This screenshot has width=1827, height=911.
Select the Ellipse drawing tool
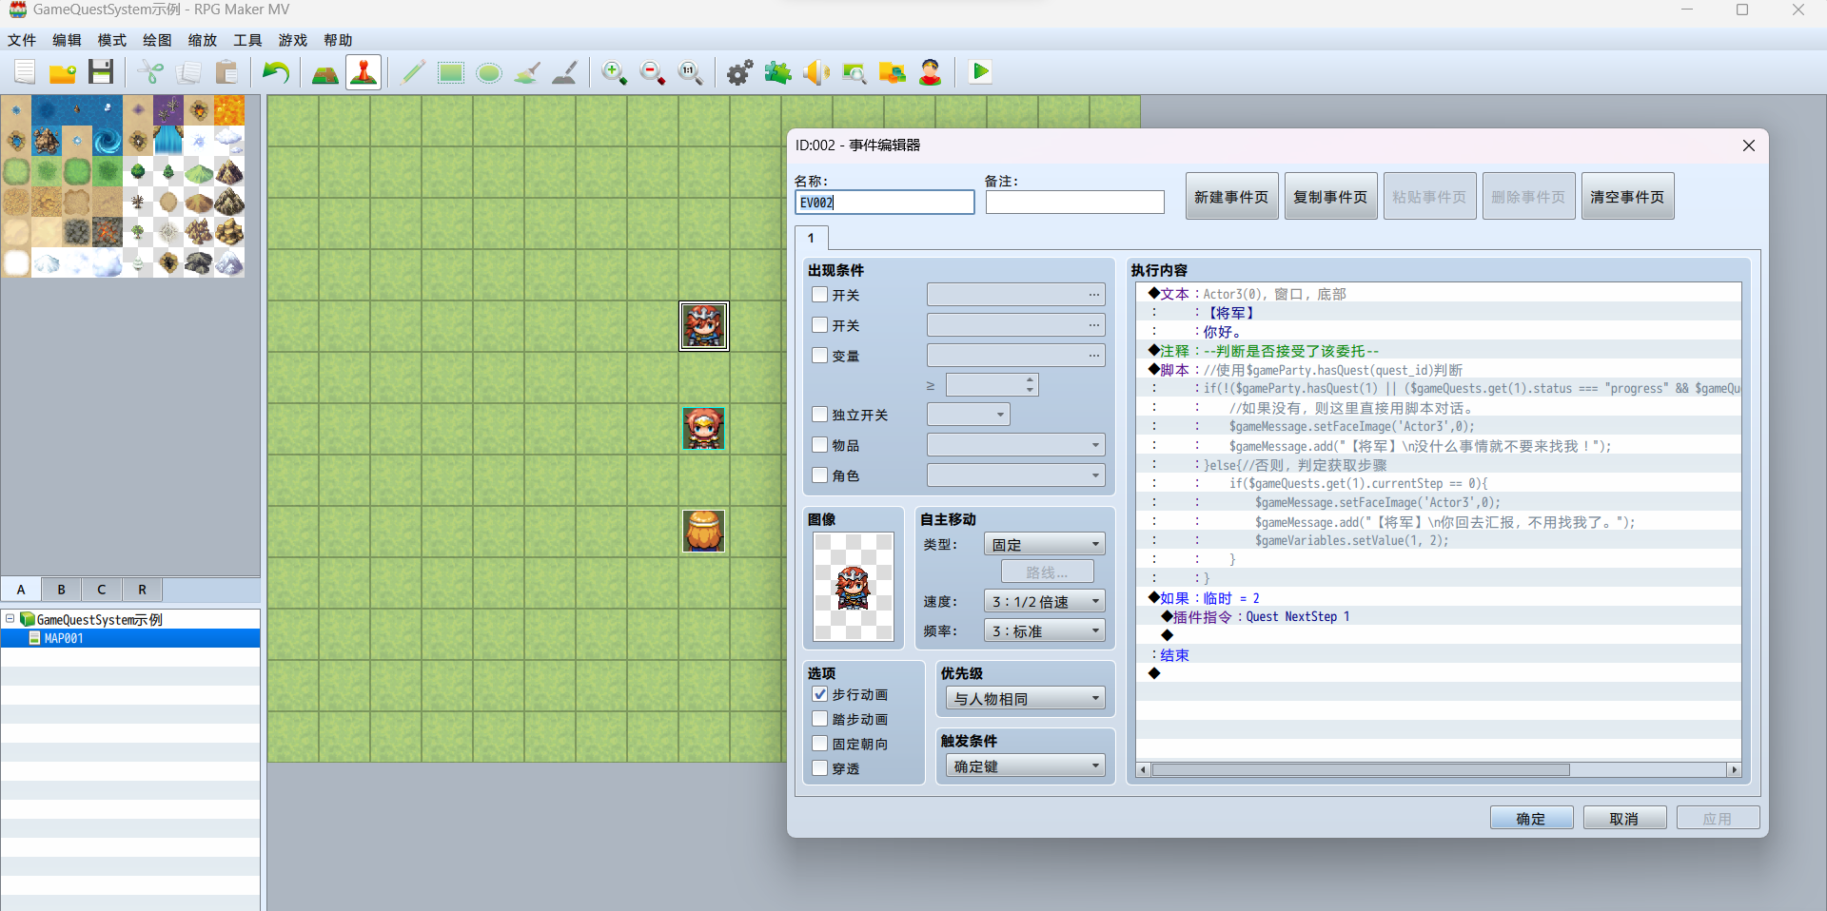489,72
